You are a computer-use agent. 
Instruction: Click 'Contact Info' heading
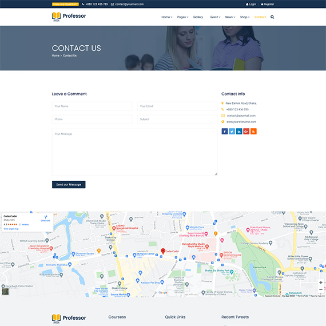[233, 94]
